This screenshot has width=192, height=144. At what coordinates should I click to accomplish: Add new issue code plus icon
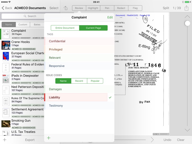[49, 138]
